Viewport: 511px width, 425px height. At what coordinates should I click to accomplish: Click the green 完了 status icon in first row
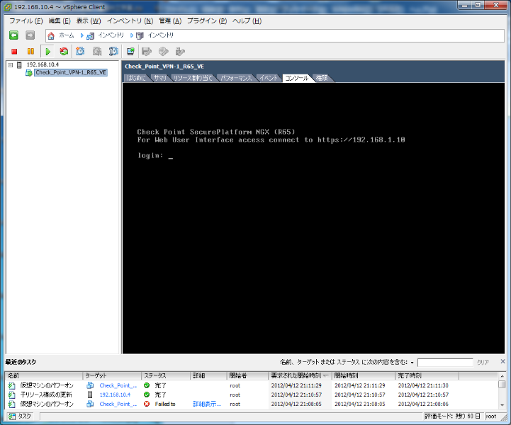[147, 385]
